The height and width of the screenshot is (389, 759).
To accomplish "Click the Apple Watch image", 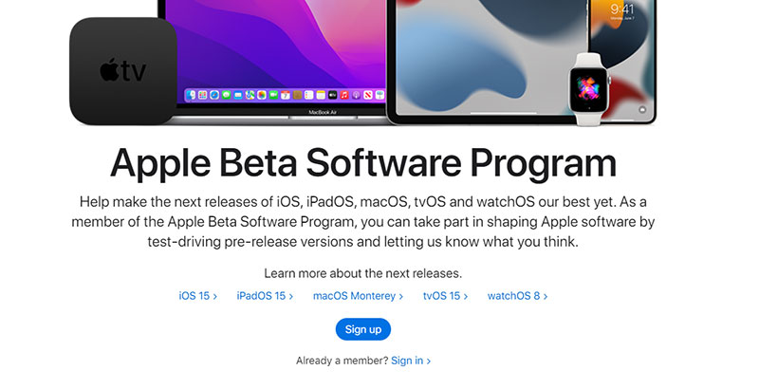I will point(588,90).
